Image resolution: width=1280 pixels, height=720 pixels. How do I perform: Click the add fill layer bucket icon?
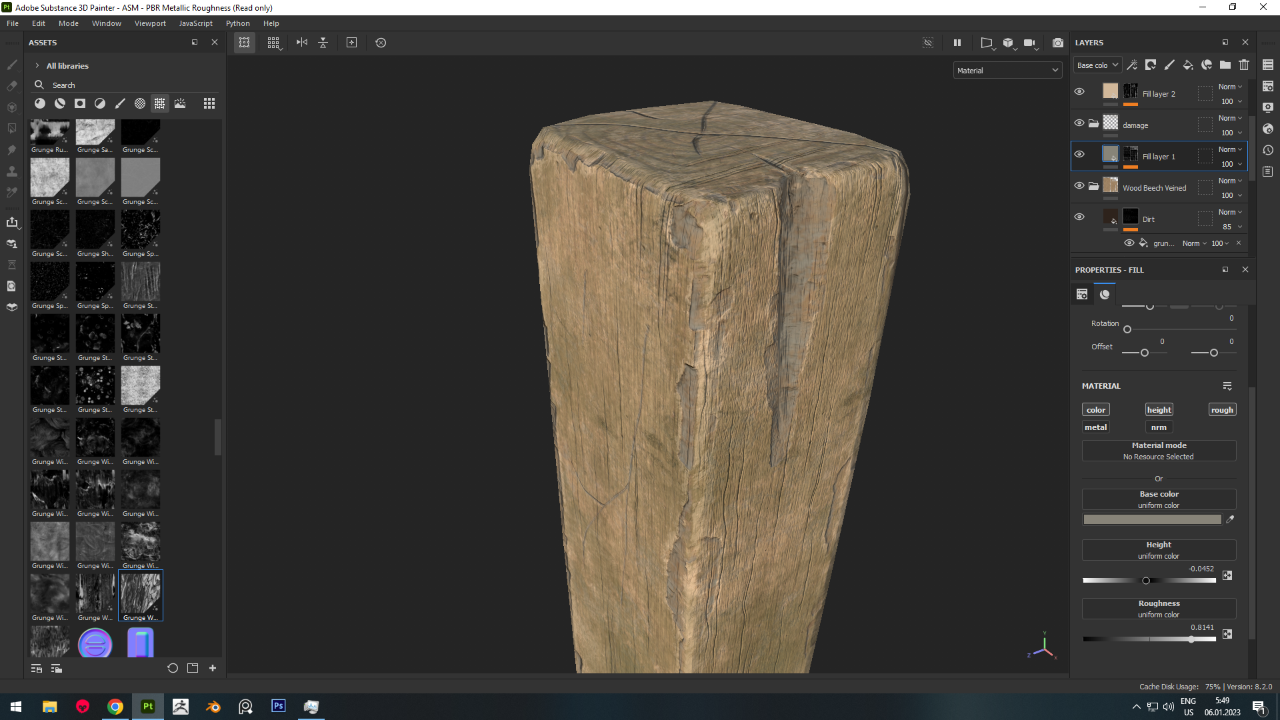(x=1188, y=65)
